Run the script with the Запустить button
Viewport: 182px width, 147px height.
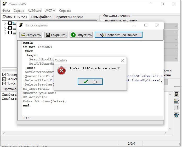[81, 35]
